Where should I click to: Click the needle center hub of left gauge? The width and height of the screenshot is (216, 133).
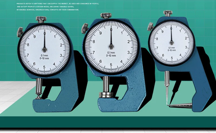coord(44,49)
